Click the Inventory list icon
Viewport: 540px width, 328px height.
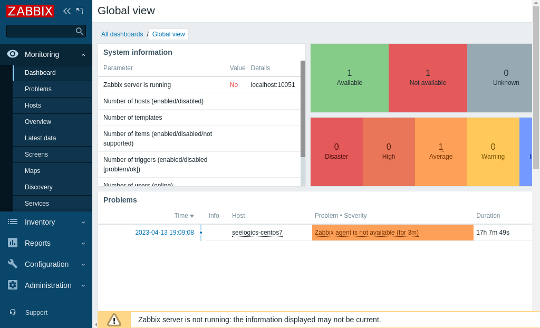click(x=13, y=222)
